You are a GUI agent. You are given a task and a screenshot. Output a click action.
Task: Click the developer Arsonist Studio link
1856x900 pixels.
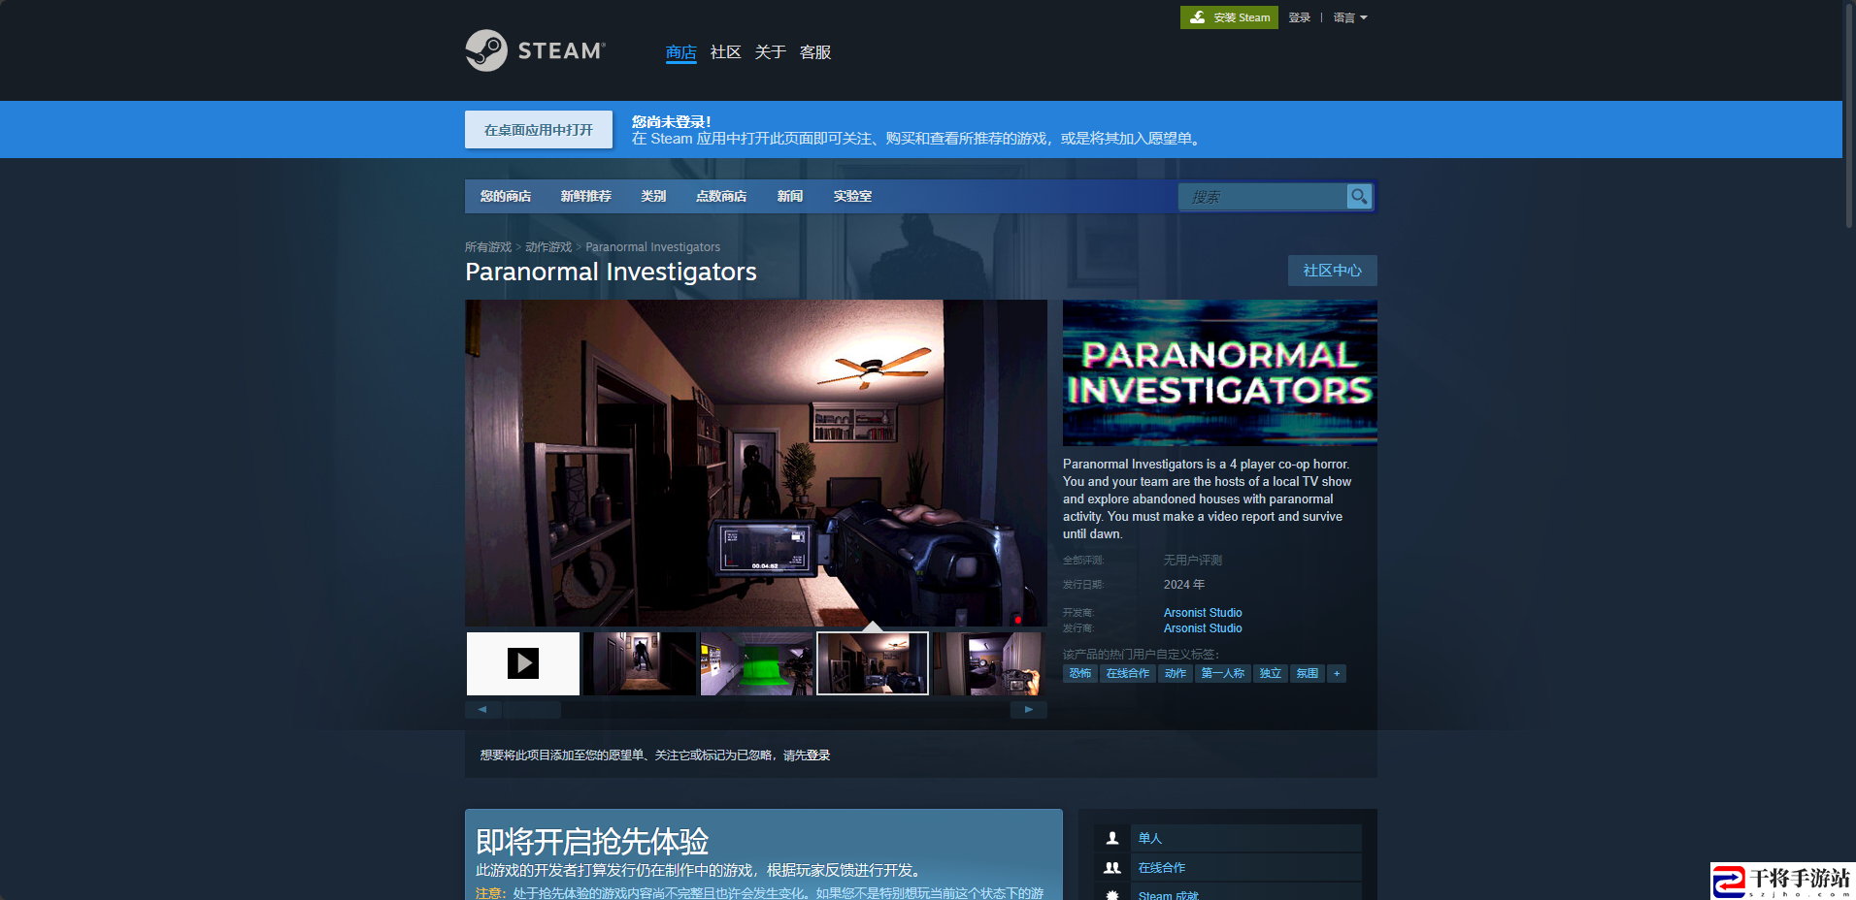click(1203, 613)
